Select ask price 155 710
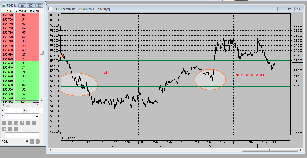Image resolution: width=307 pixels, height=158 pixels. click(8, 41)
